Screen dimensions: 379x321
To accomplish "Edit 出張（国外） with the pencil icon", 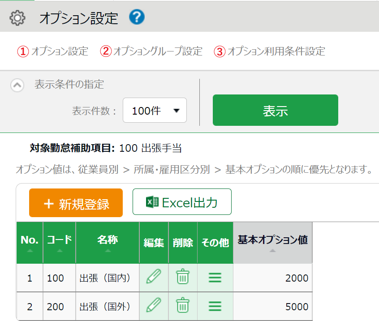I will point(154,305).
